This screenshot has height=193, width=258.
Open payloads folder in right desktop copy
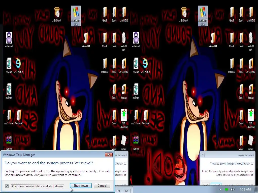click(x=251, y=91)
